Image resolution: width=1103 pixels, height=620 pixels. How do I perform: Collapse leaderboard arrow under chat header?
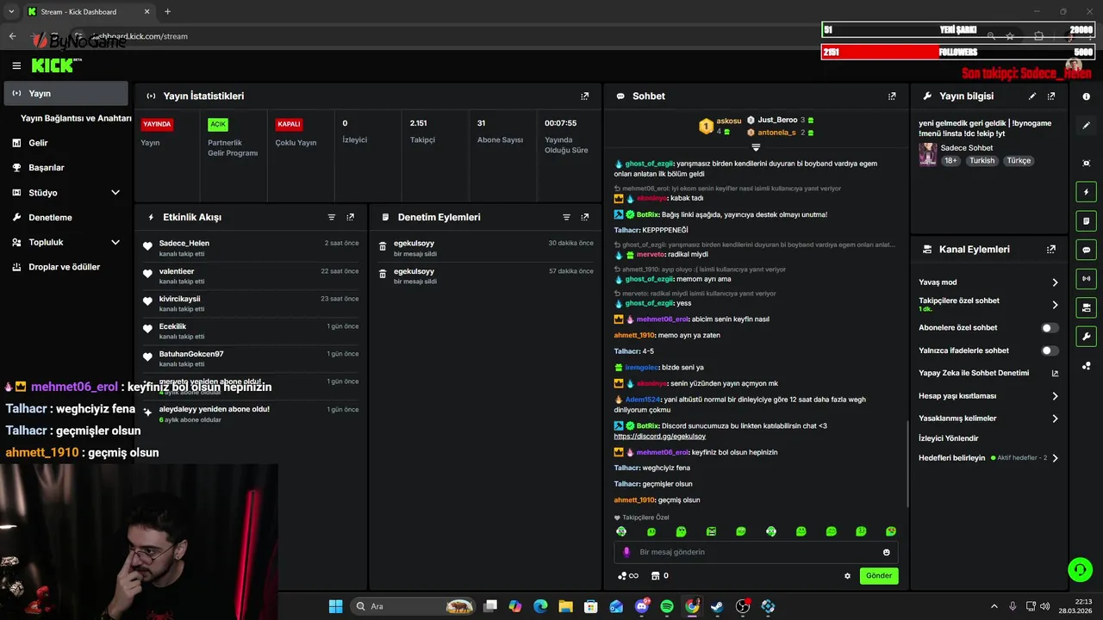[756, 147]
